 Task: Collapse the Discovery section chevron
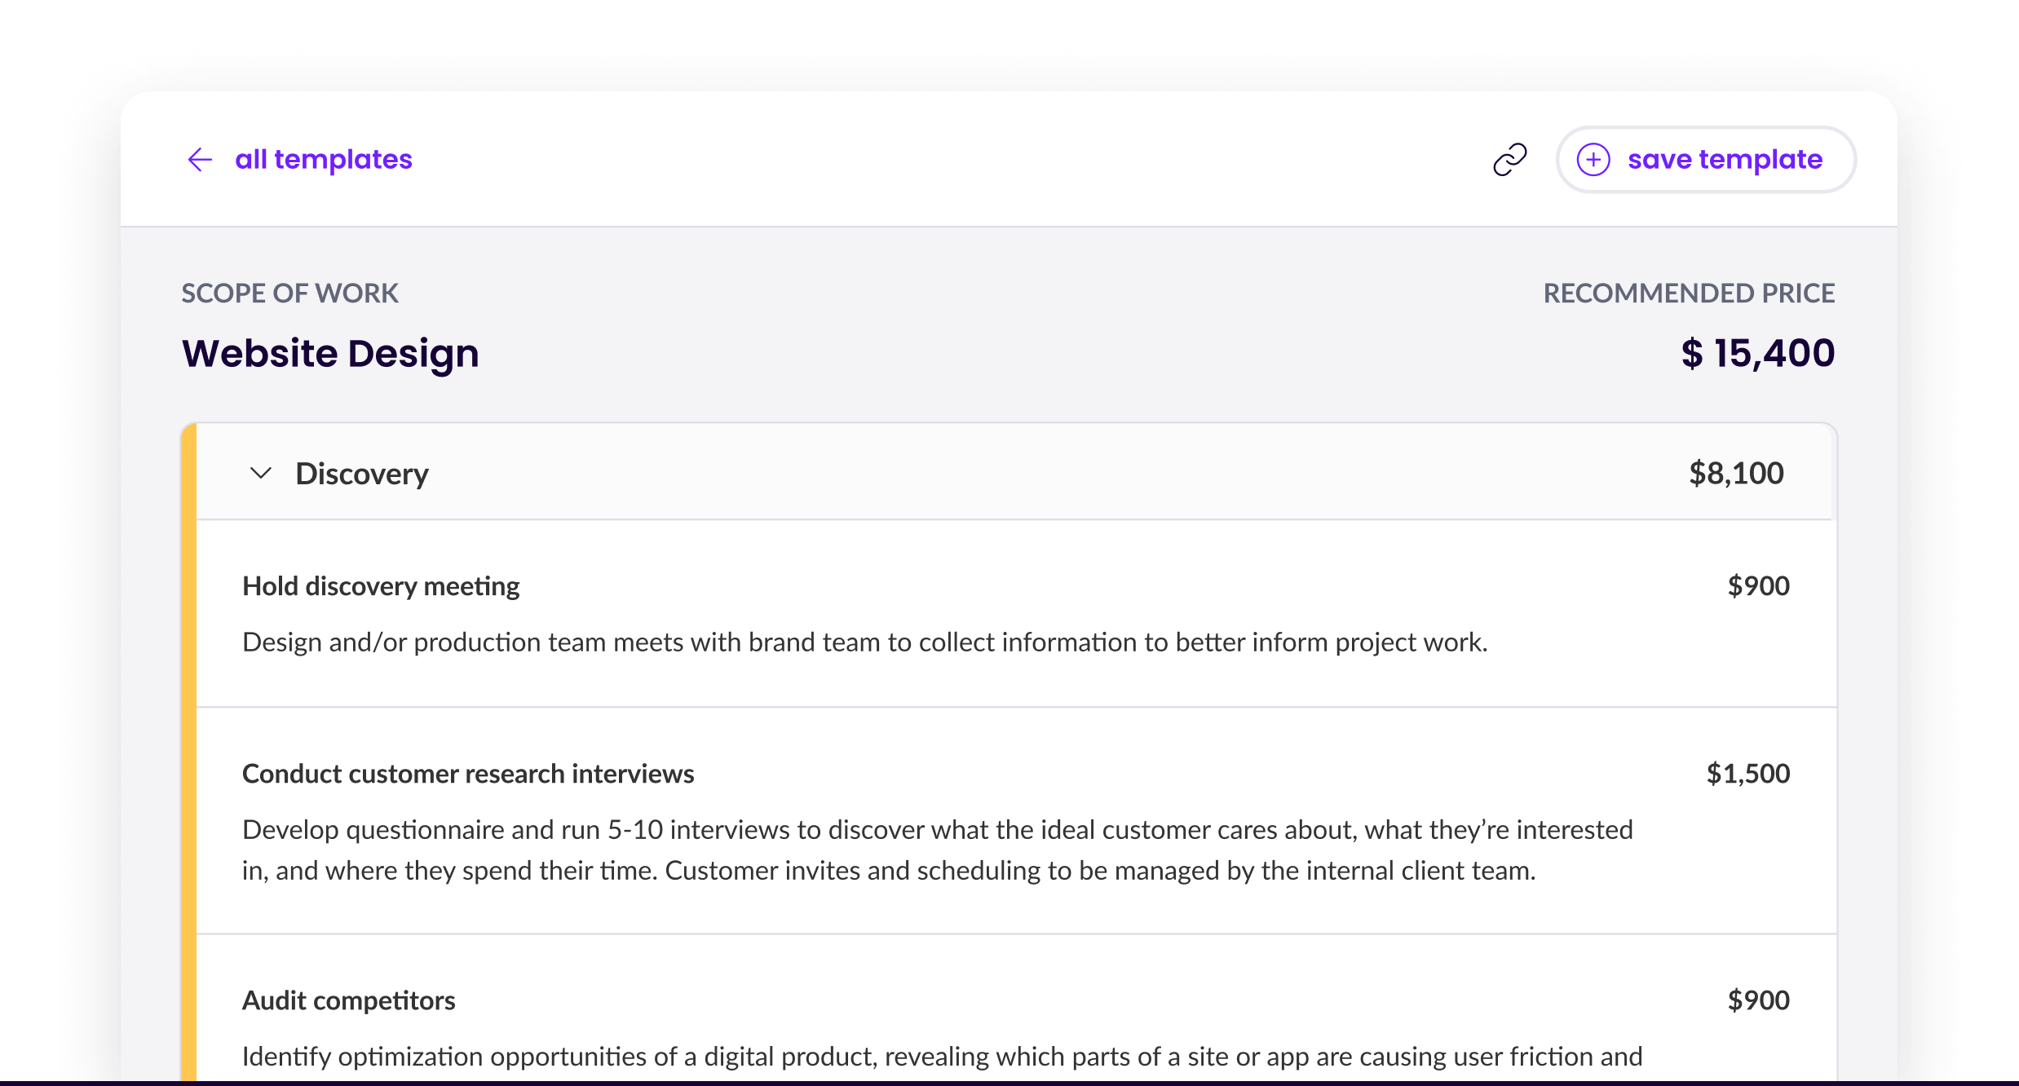261,473
